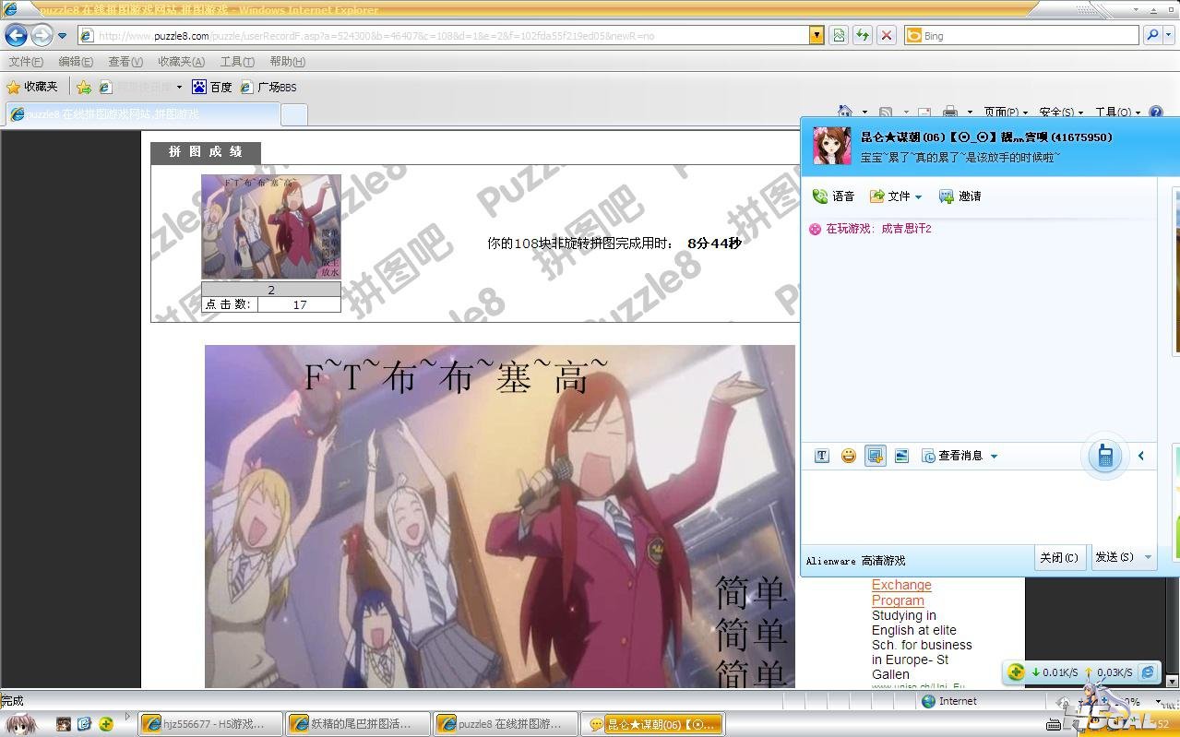Switch to puzzle8 在线拼图游 taskbar button
Viewport: 1180px width, 737px height.
507,724
